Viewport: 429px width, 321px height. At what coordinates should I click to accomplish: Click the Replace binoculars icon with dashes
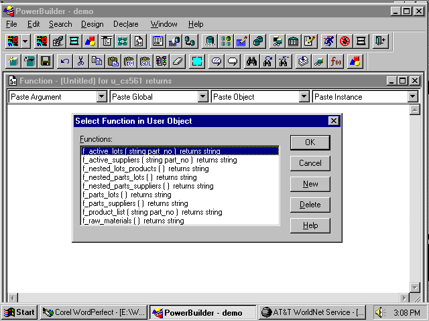(x=284, y=62)
